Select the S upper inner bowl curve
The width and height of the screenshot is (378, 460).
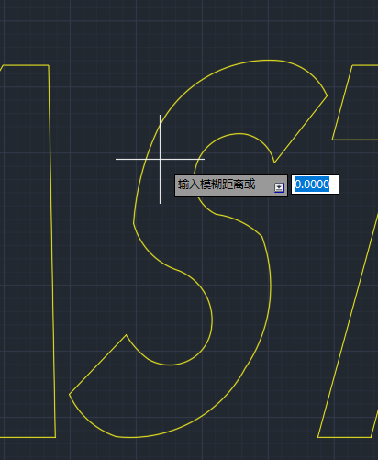239,134
